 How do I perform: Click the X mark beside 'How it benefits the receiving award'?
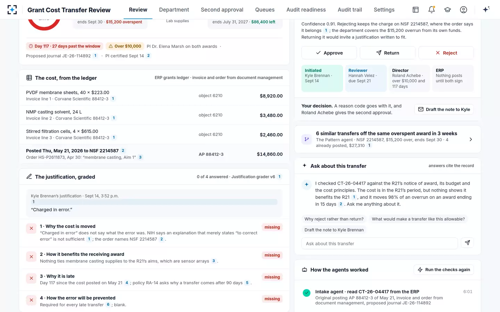31,257
